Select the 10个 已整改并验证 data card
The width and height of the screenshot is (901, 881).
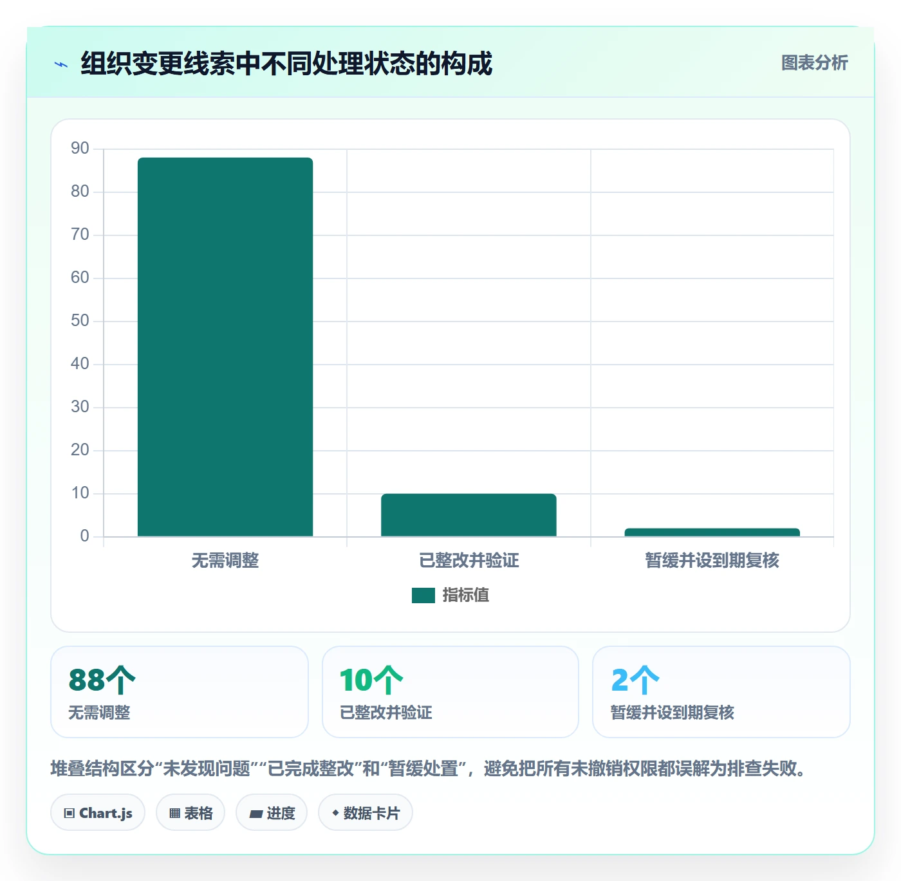450,692
